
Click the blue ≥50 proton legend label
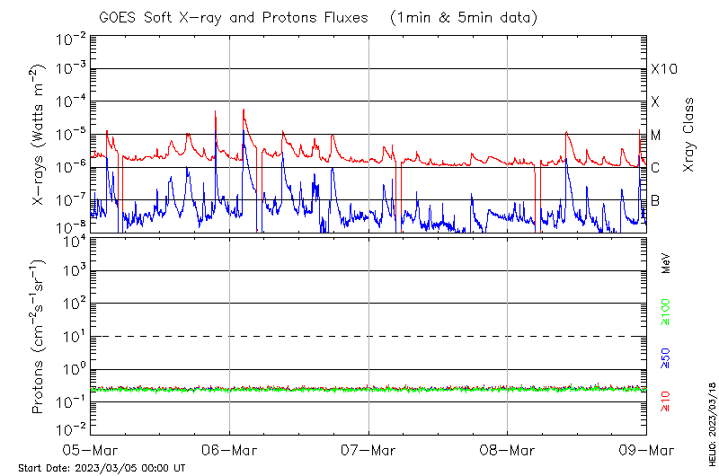[666, 357]
